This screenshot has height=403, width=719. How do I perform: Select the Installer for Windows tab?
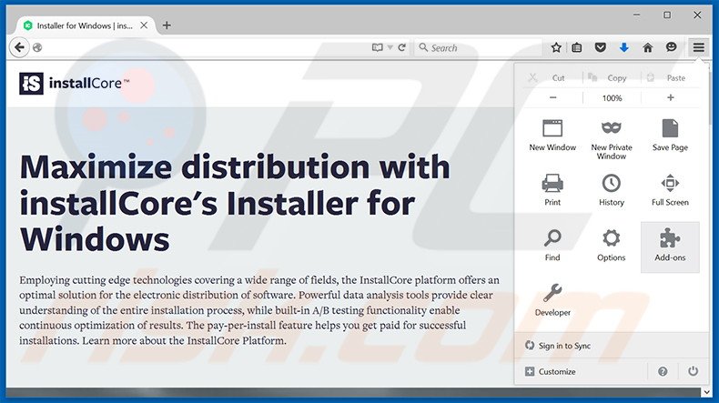[86, 25]
